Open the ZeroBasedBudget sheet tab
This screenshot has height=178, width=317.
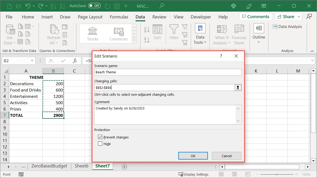49,166
